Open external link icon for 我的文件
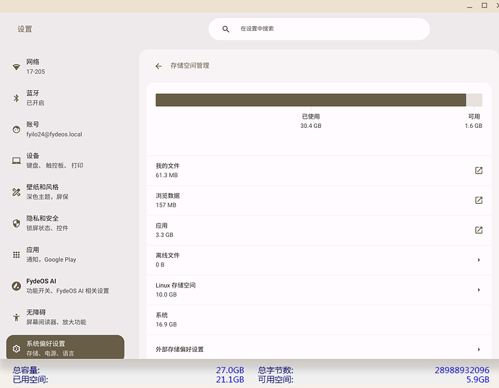 pos(478,171)
